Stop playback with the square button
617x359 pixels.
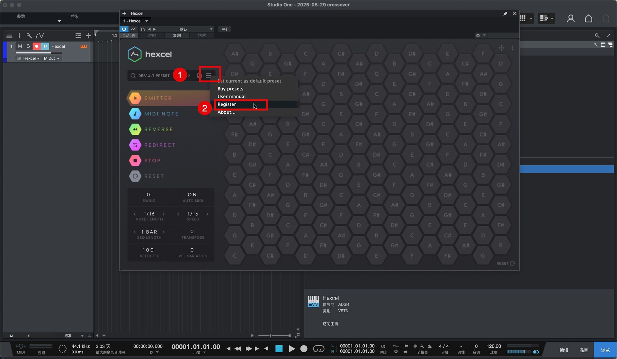[x=279, y=349]
